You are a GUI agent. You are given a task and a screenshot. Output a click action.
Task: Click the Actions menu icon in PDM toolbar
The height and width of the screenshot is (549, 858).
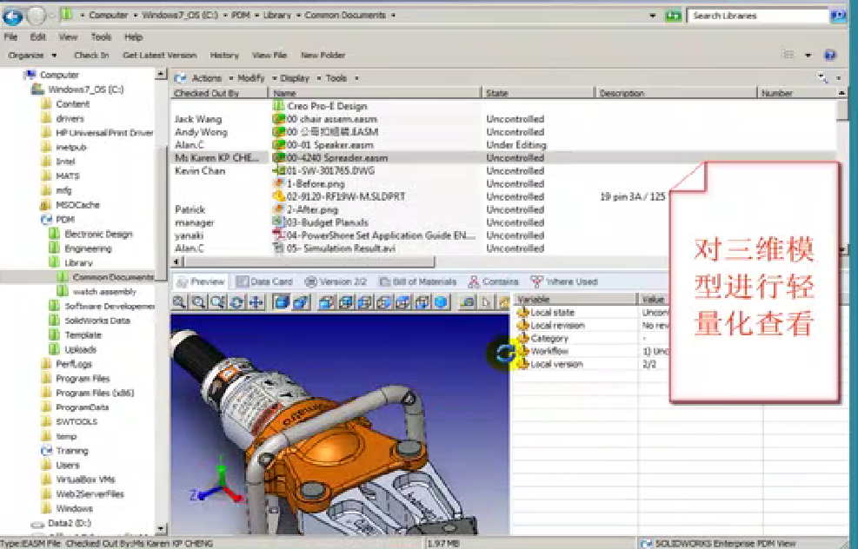pos(181,78)
